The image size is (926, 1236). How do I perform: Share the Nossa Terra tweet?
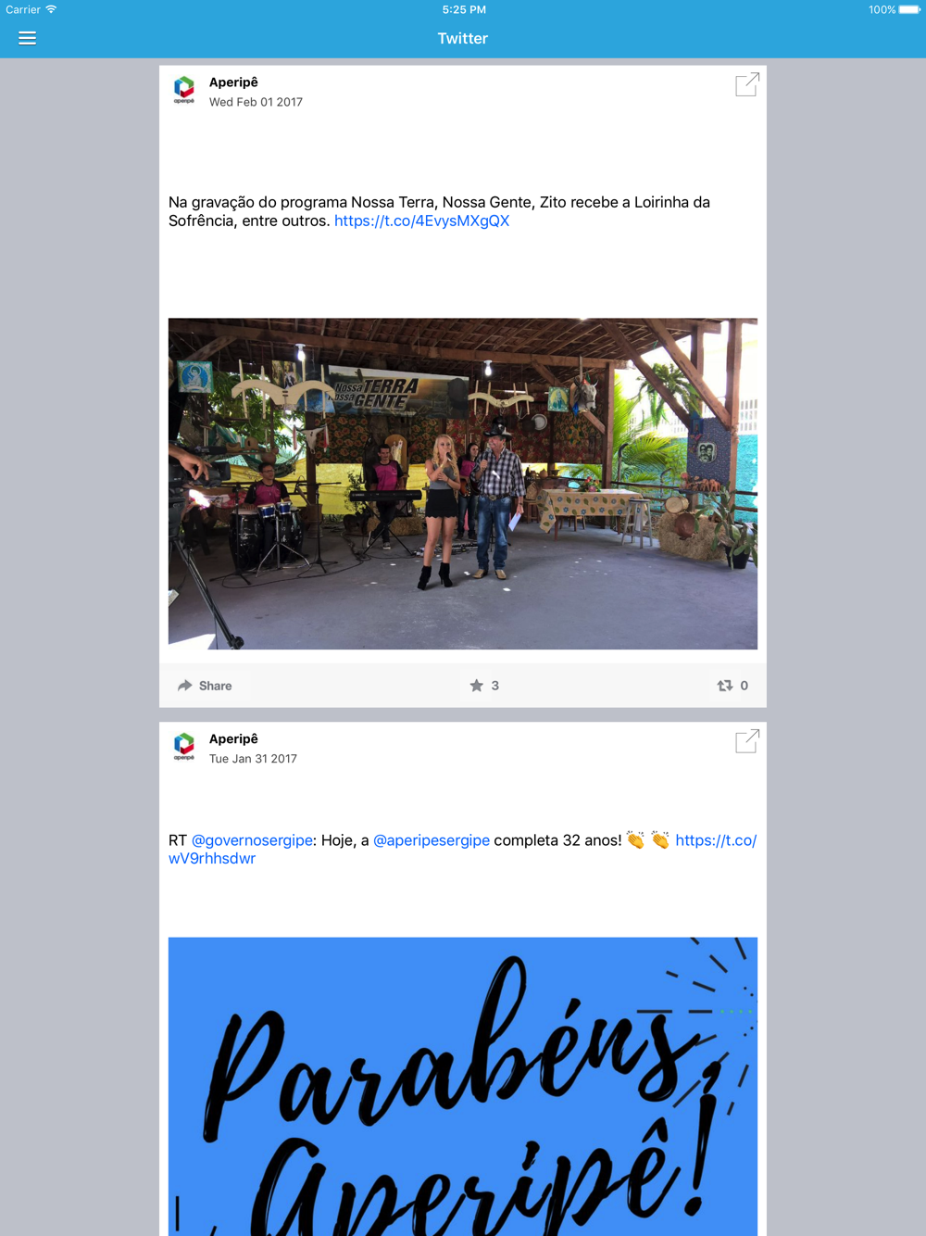205,686
